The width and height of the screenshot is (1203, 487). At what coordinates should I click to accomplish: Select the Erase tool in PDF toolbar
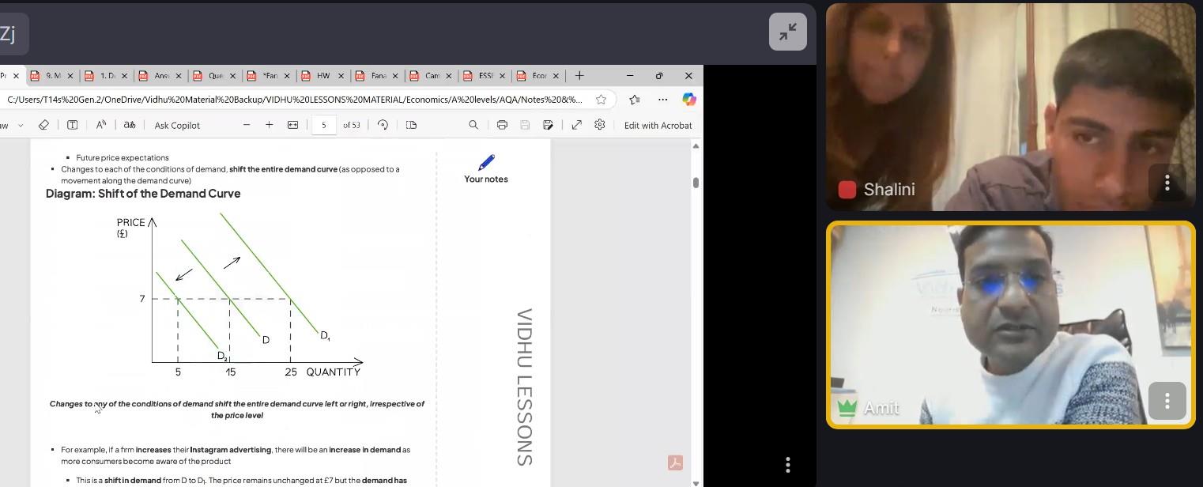coord(43,125)
